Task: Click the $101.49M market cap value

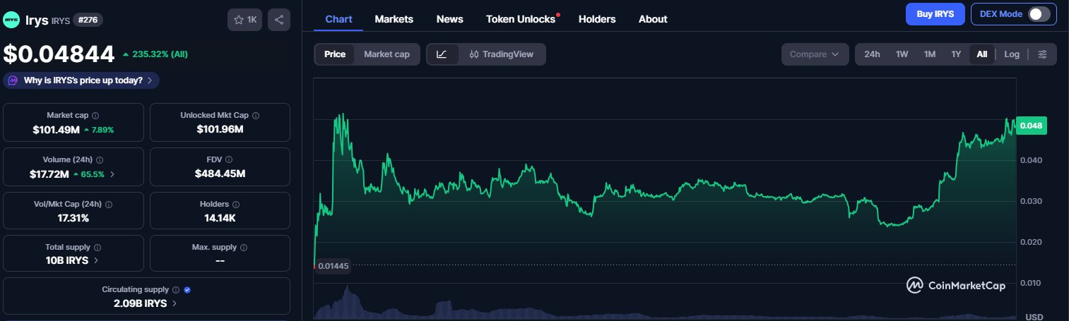Action: point(56,129)
